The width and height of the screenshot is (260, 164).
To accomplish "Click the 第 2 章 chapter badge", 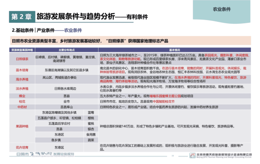I will coord(22,17).
